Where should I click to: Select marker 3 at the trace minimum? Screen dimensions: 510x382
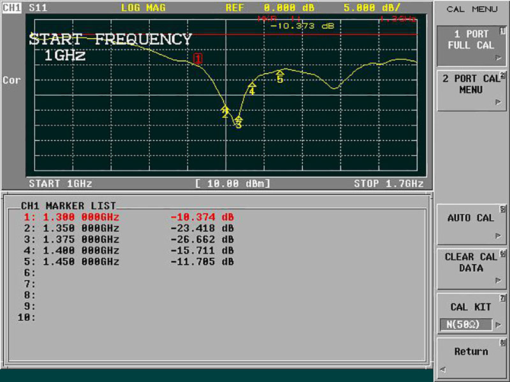[238, 122]
